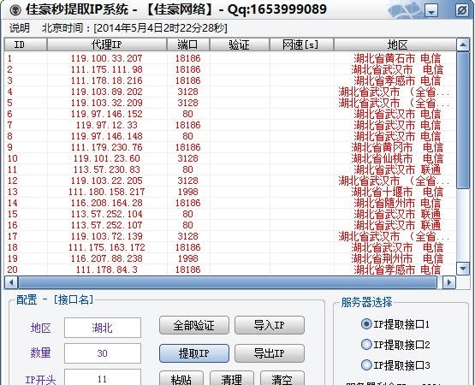The height and width of the screenshot is (385, 475).
Task: Sort by the ID column header
Action: coord(26,44)
